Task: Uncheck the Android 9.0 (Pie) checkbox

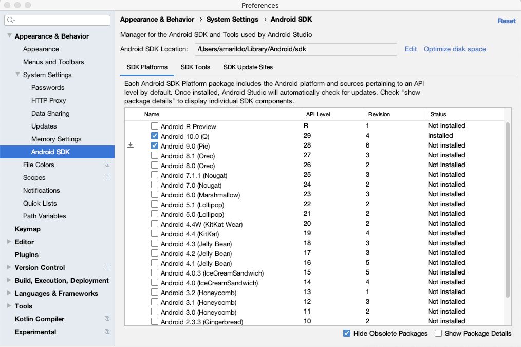Action: pos(155,145)
